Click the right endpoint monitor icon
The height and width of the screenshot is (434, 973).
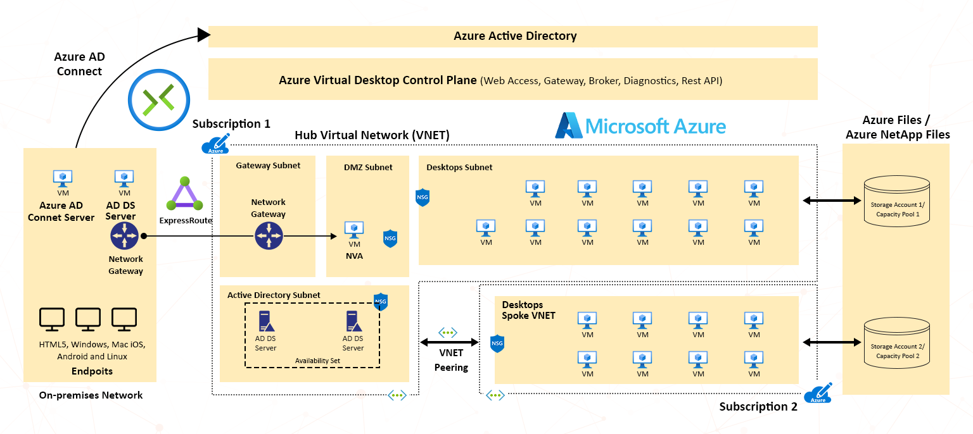click(x=124, y=319)
